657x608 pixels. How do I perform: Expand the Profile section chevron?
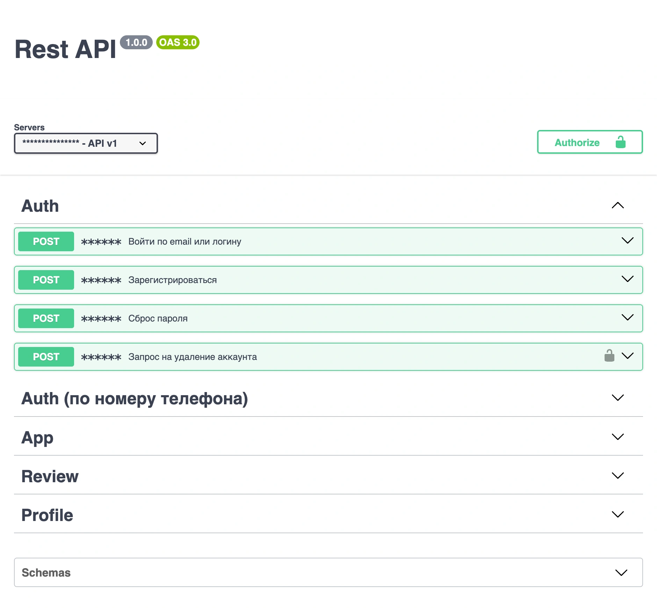point(618,514)
